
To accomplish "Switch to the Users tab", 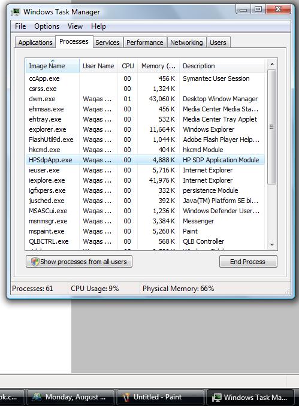I will [x=218, y=43].
